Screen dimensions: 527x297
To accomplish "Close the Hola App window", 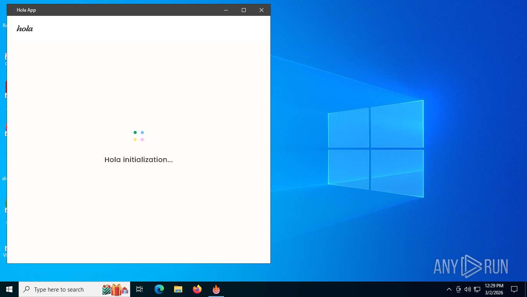I will pos(262,10).
